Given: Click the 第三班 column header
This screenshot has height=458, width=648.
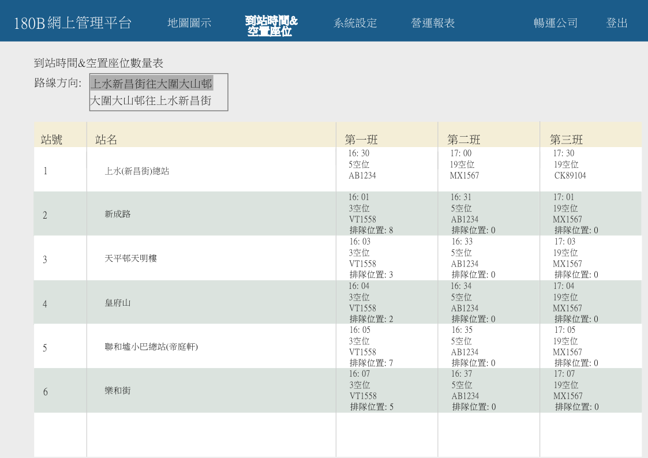Looking at the screenshot, I should coord(566,140).
